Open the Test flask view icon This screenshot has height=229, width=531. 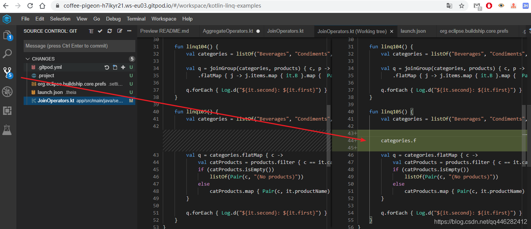pos(7,130)
